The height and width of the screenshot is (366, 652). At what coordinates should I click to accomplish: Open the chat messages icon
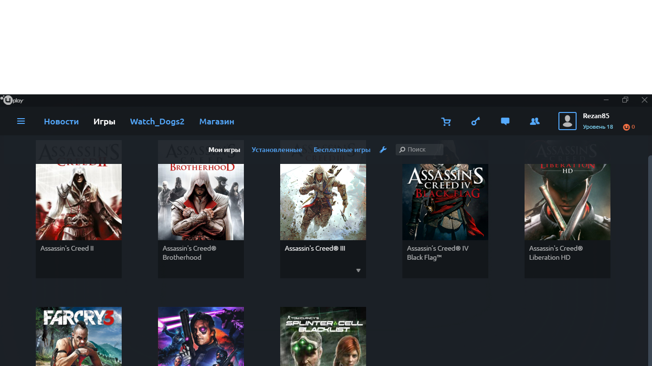[505, 122]
